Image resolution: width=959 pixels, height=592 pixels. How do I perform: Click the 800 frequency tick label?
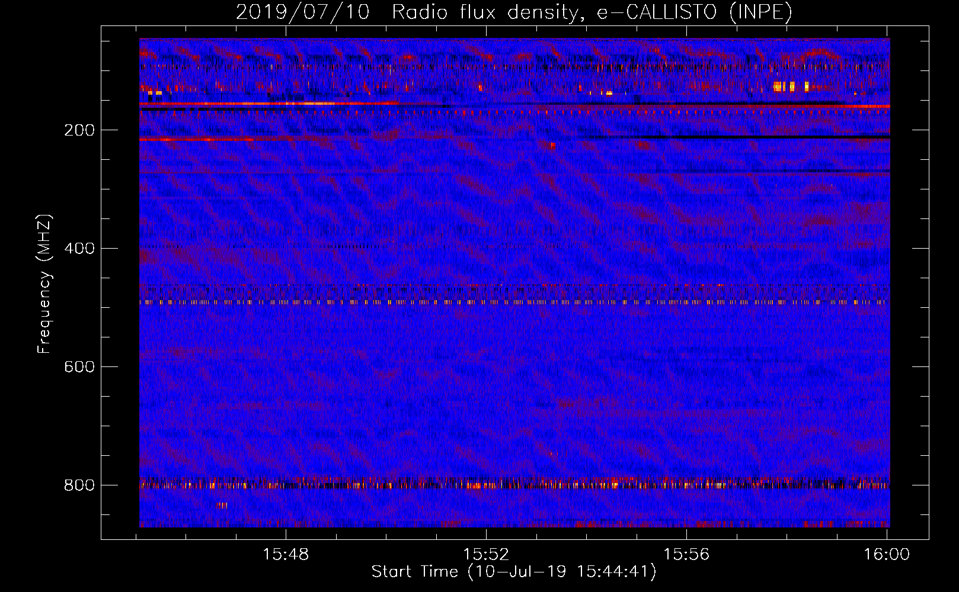click(79, 485)
